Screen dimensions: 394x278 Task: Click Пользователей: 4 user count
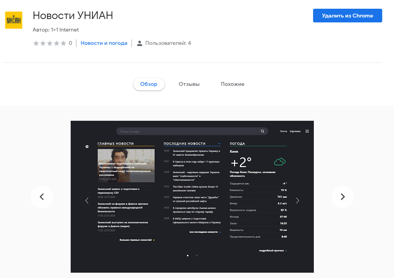(x=168, y=43)
